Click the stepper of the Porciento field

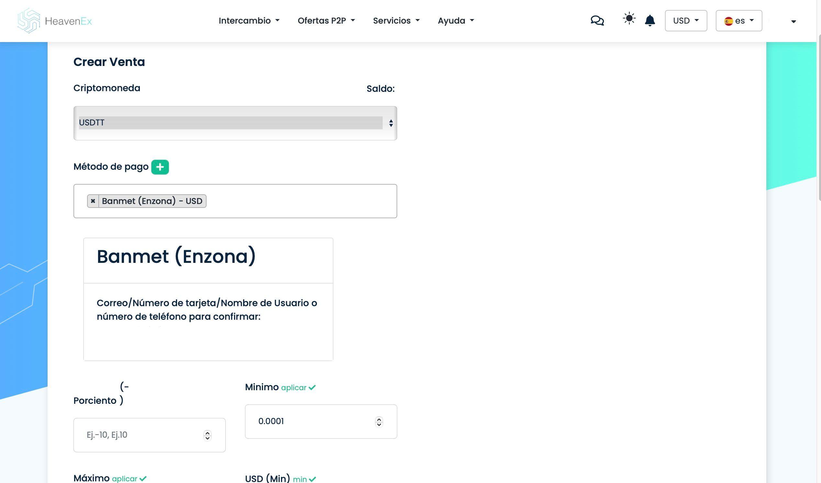tap(207, 435)
